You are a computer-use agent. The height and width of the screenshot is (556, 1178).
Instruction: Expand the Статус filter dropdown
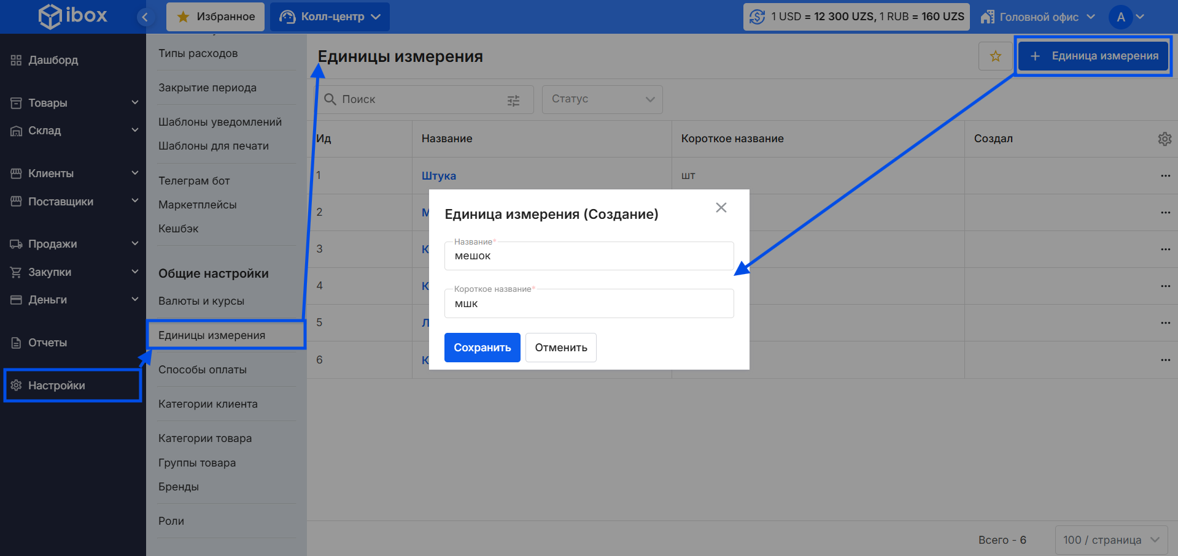click(602, 99)
